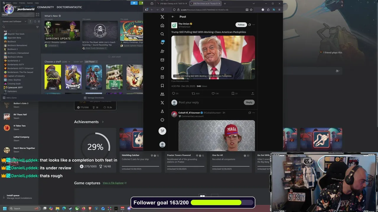Follow The Onion
378x212 pixels.
click(241, 25)
